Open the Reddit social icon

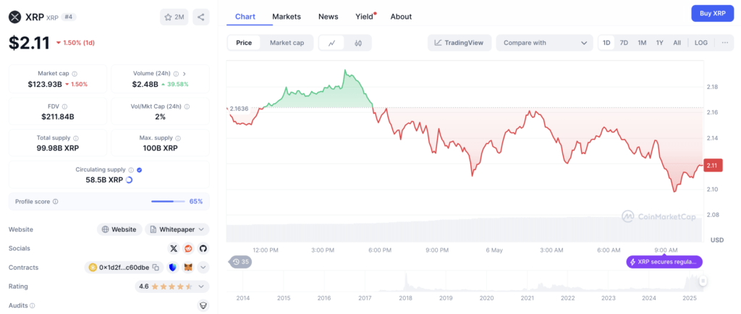click(189, 248)
